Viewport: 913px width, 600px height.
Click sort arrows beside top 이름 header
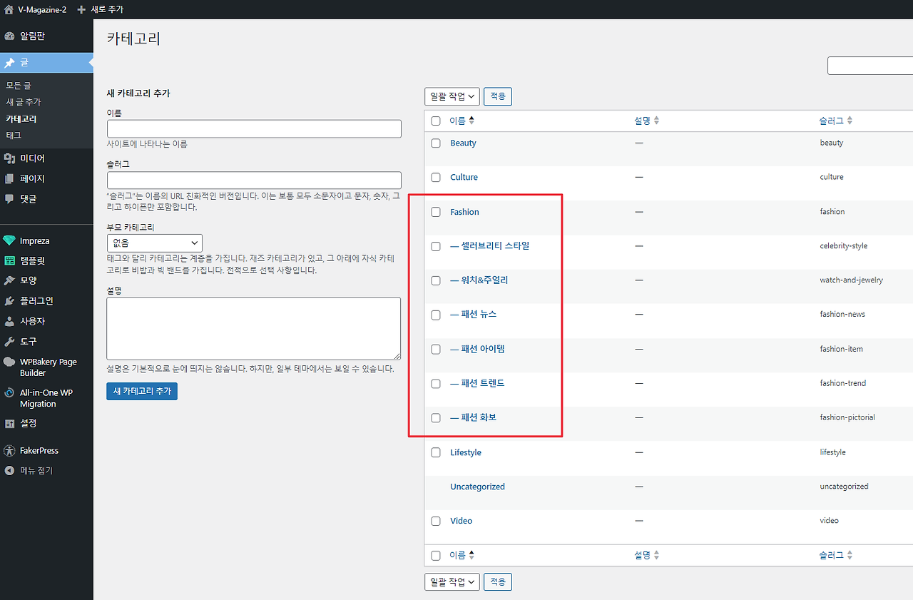471,121
